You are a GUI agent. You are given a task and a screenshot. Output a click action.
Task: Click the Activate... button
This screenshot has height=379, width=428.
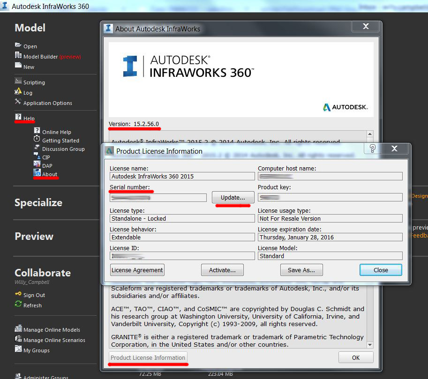(x=222, y=270)
